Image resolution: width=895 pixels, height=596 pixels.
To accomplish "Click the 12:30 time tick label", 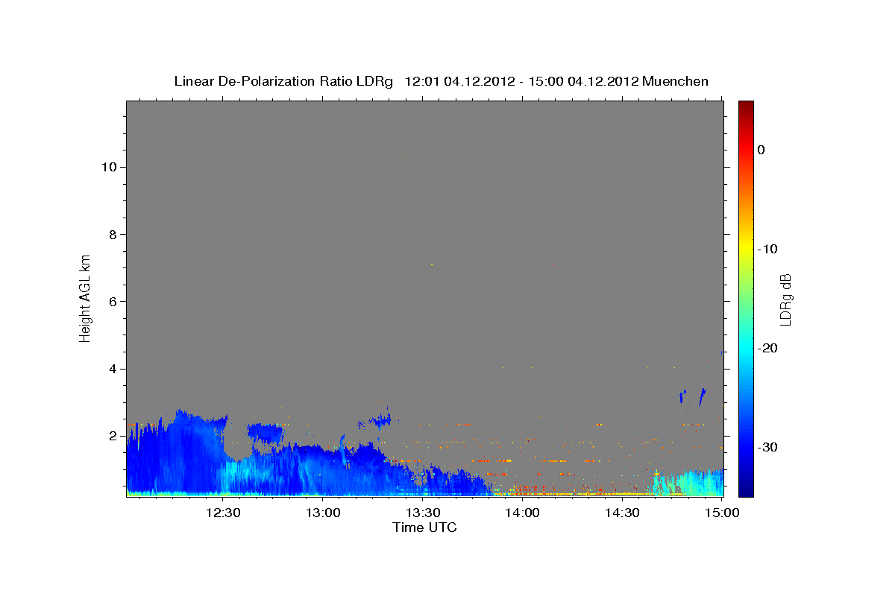I will point(222,513).
